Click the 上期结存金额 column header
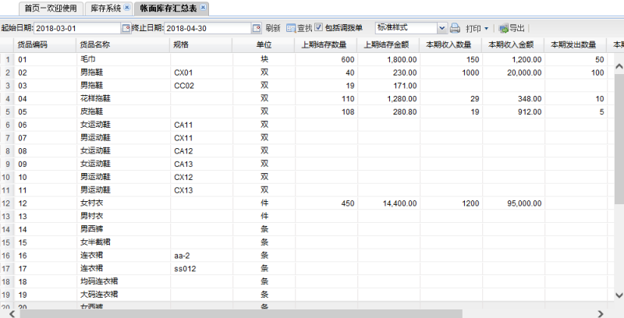This screenshot has width=624, height=318. point(388,44)
